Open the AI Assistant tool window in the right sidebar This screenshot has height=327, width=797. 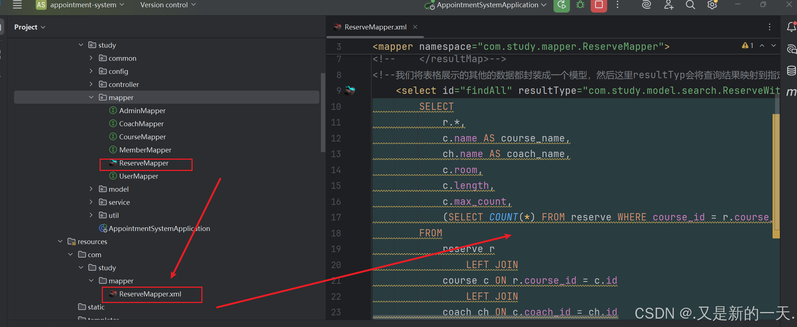click(x=791, y=49)
